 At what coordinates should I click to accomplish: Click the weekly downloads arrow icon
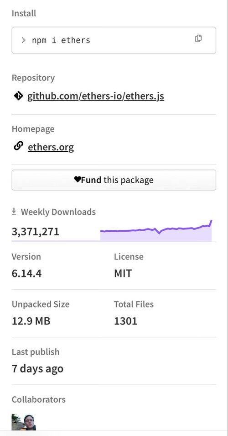14,212
